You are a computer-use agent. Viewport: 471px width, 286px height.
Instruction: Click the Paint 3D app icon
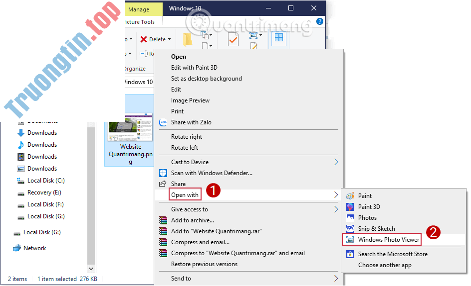[x=350, y=207]
